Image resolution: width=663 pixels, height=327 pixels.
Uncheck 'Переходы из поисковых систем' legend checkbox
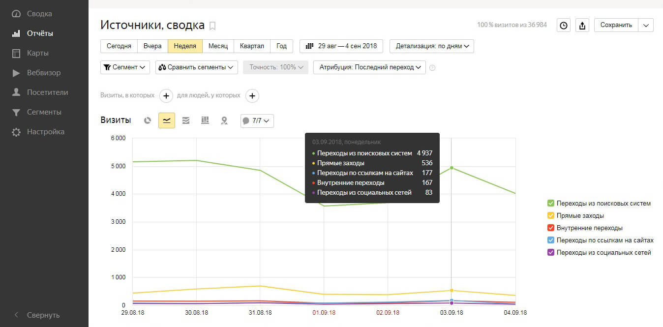[x=551, y=204]
